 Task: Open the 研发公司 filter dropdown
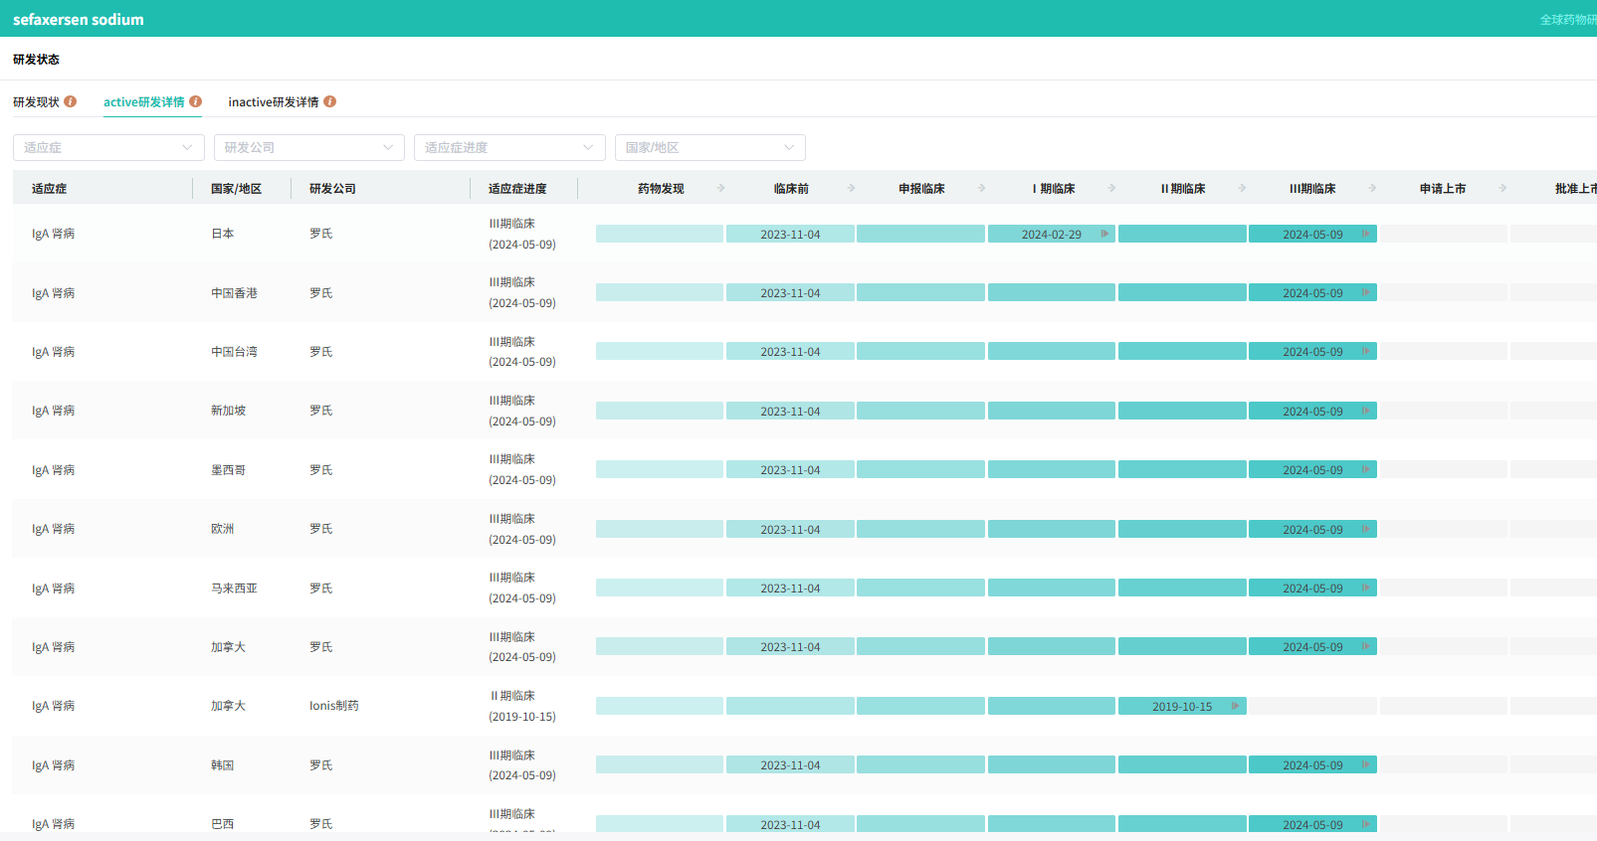coord(309,147)
